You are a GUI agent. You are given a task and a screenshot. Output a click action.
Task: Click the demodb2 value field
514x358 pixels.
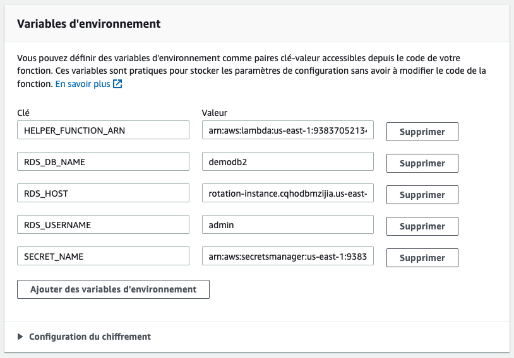pyautogui.click(x=288, y=162)
